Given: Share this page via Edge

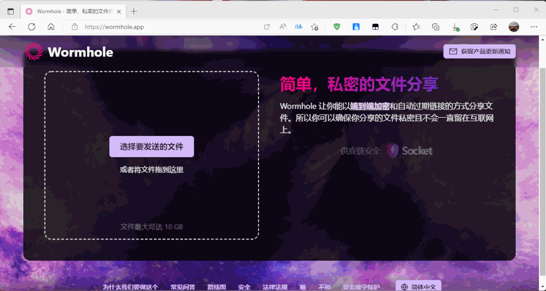Looking at the screenshot, I should pos(493,27).
